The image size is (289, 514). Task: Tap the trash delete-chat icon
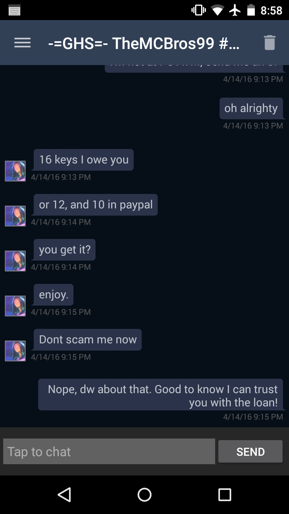coord(269,43)
